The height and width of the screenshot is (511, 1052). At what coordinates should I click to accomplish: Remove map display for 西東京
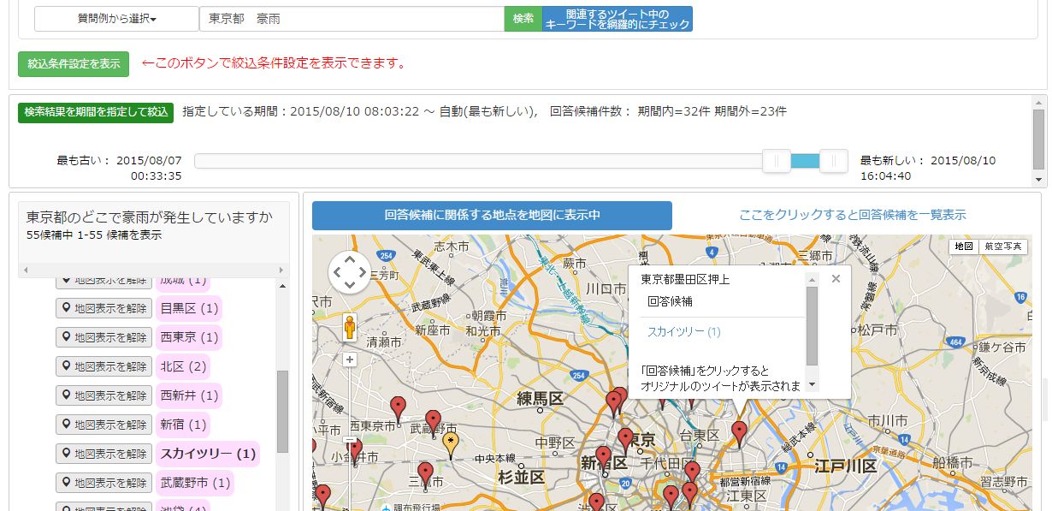coord(104,337)
